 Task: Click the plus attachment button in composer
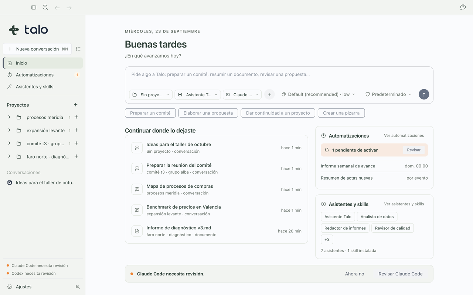coord(269,95)
